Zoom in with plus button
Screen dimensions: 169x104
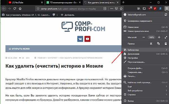(x=159, y=37)
